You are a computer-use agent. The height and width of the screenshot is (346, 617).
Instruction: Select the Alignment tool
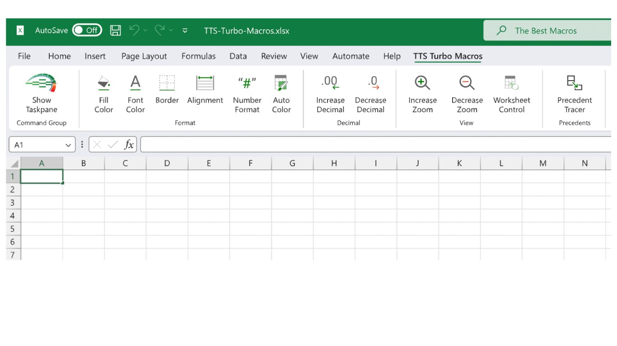point(205,90)
